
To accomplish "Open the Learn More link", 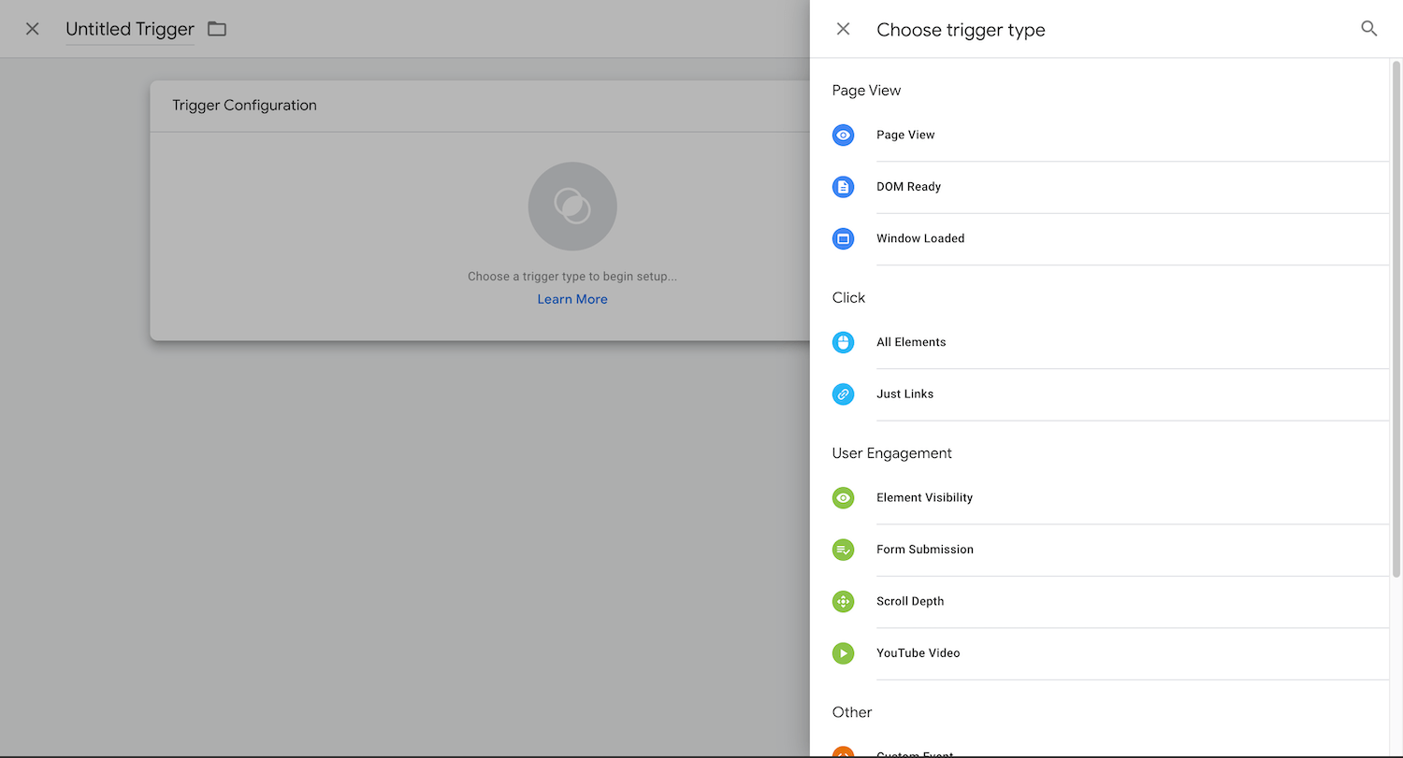I will click(x=571, y=299).
